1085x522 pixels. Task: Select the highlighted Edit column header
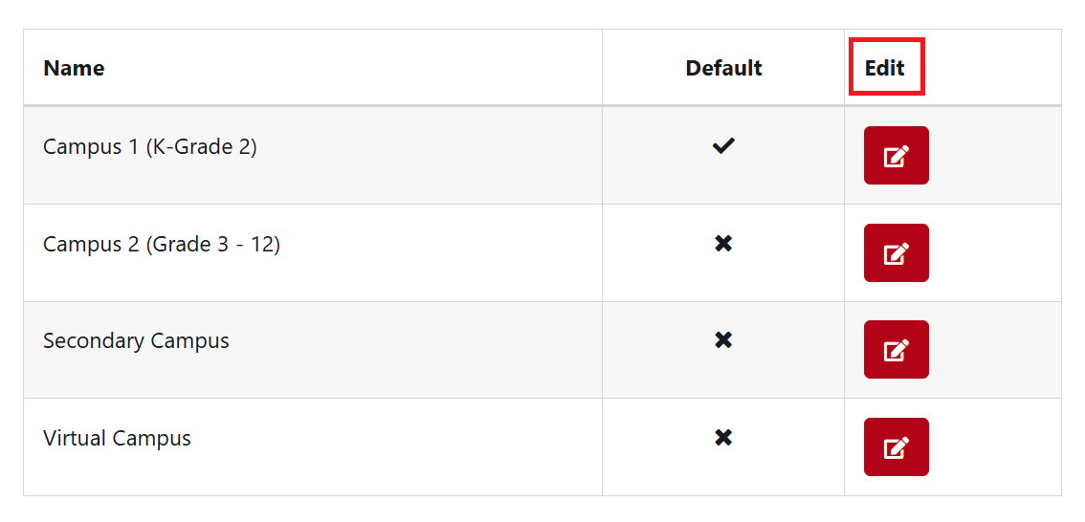tap(885, 68)
